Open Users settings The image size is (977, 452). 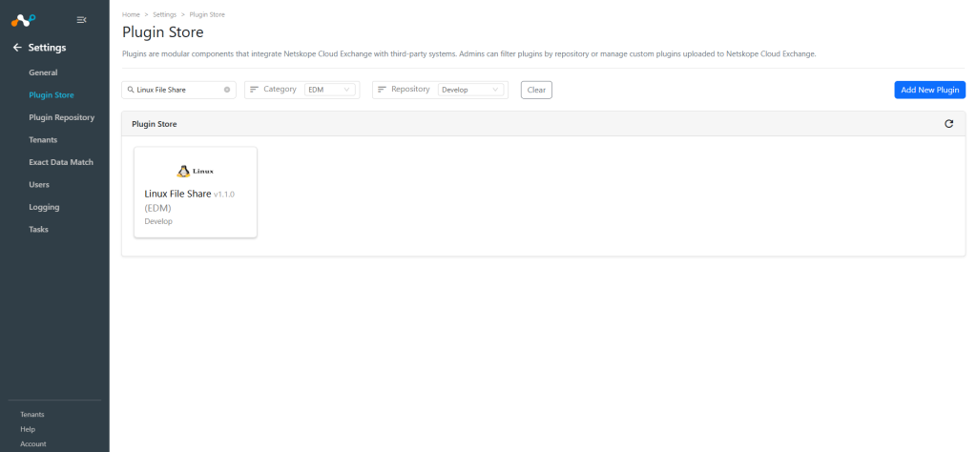[x=39, y=185]
